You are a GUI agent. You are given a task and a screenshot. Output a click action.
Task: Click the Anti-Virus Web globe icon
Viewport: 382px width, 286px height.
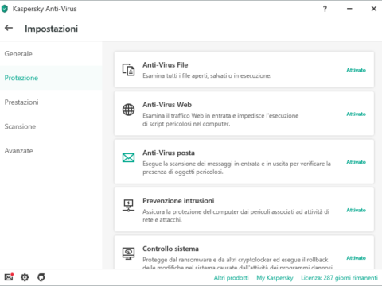pyautogui.click(x=128, y=110)
